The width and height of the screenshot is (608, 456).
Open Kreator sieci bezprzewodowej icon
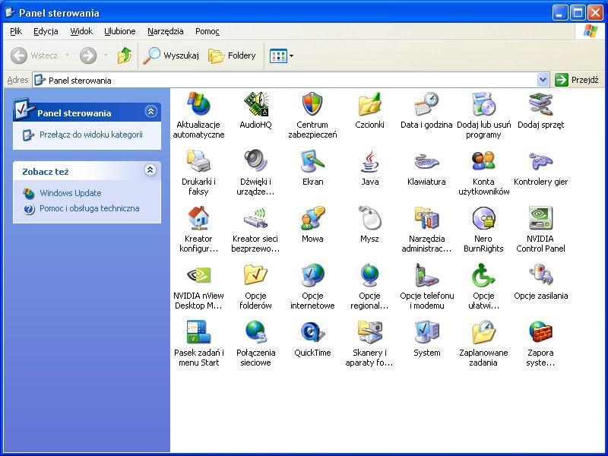pos(255,229)
